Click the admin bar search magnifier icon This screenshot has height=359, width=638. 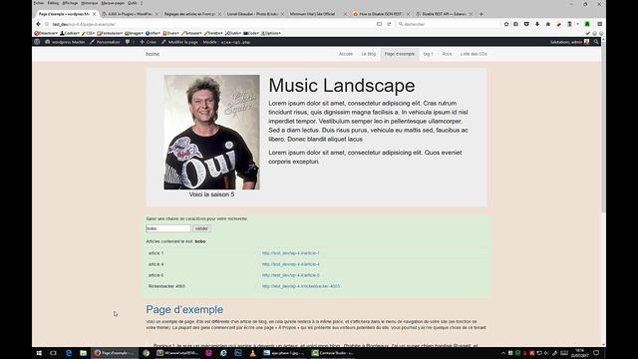point(596,42)
